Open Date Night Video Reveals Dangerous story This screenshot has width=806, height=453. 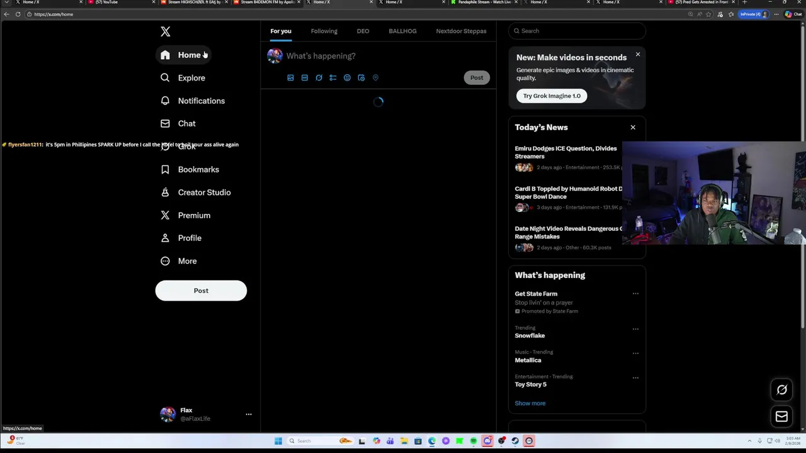[568, 233]
